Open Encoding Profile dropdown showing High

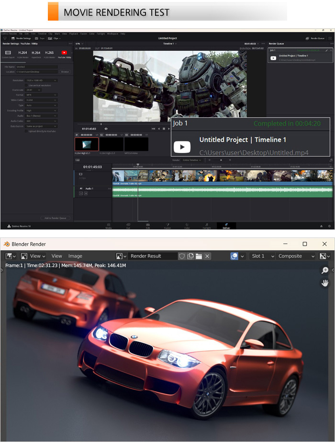pos(41,111)
